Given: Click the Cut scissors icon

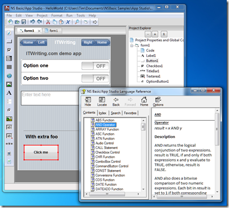Looking at the screenshot, I should click(x=48, y=22).
